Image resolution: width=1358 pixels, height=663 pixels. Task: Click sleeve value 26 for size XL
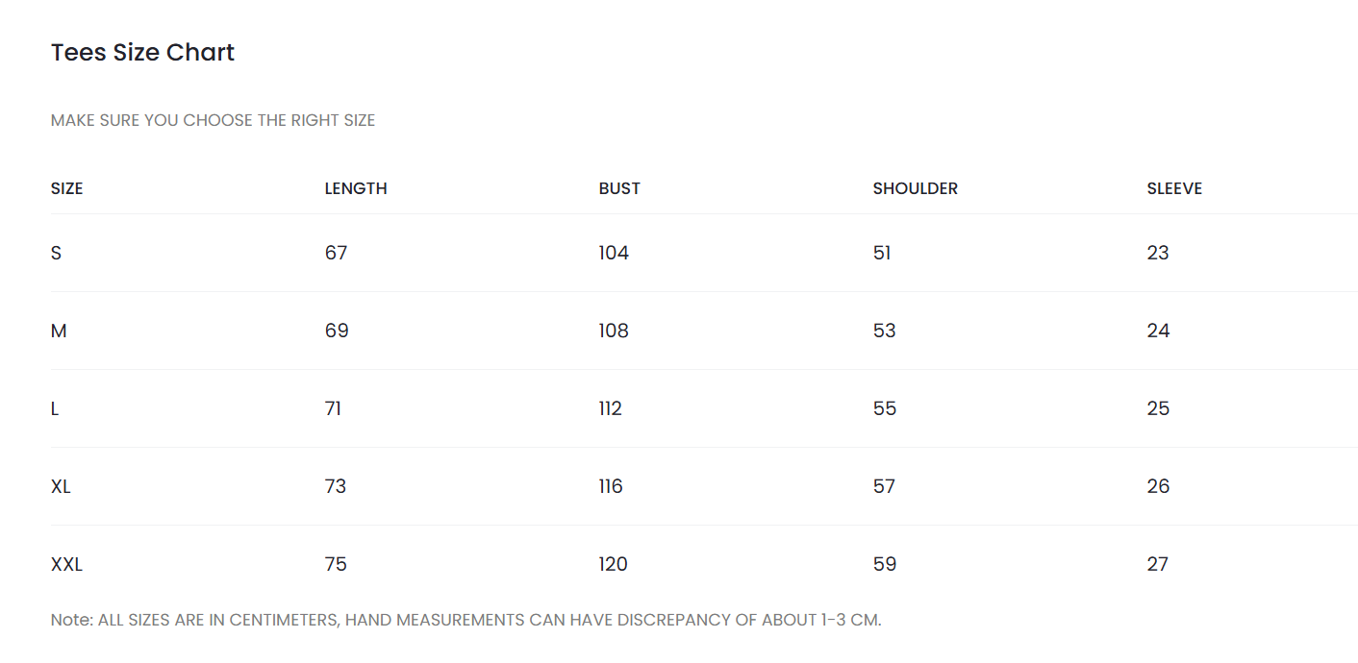pos(1159,486)
